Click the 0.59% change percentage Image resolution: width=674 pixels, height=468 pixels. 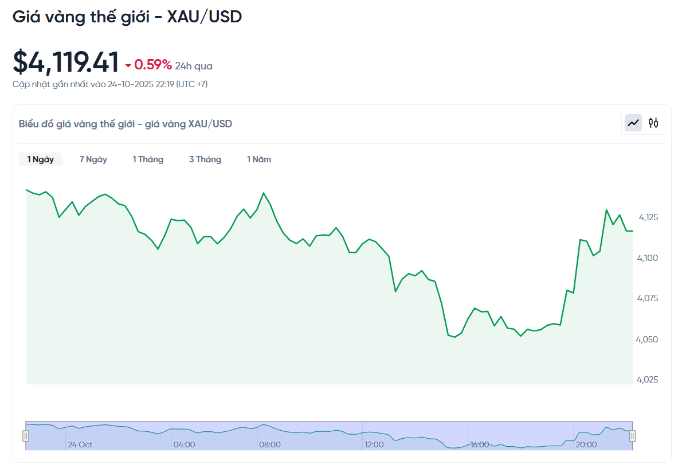(x=153, y=65)
